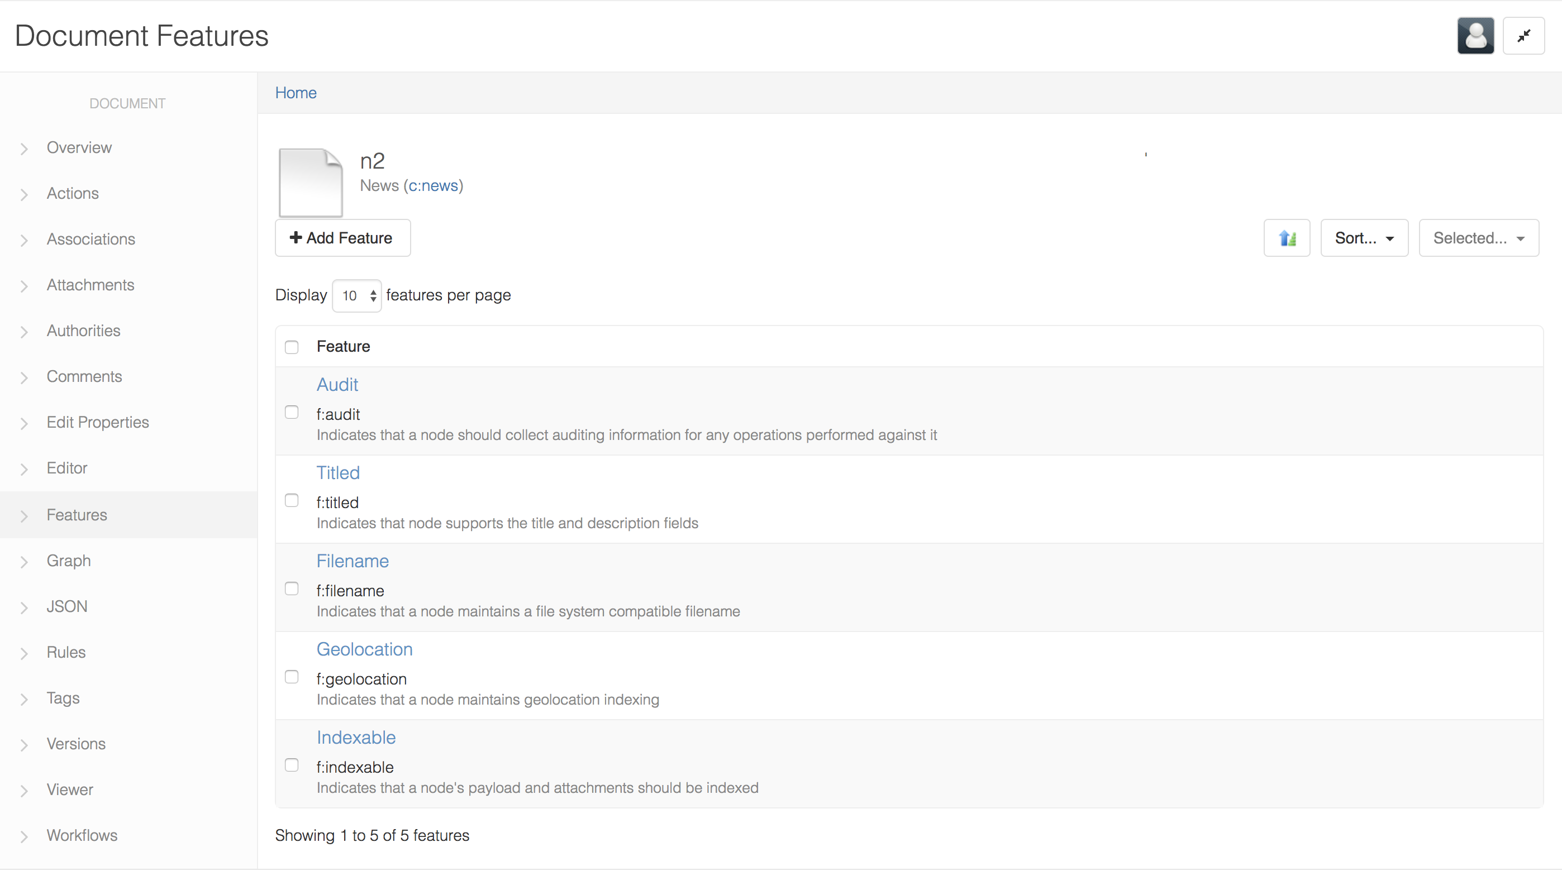Open the user profile avatar menu
Screen dimensions: 1562x871
1475,36
